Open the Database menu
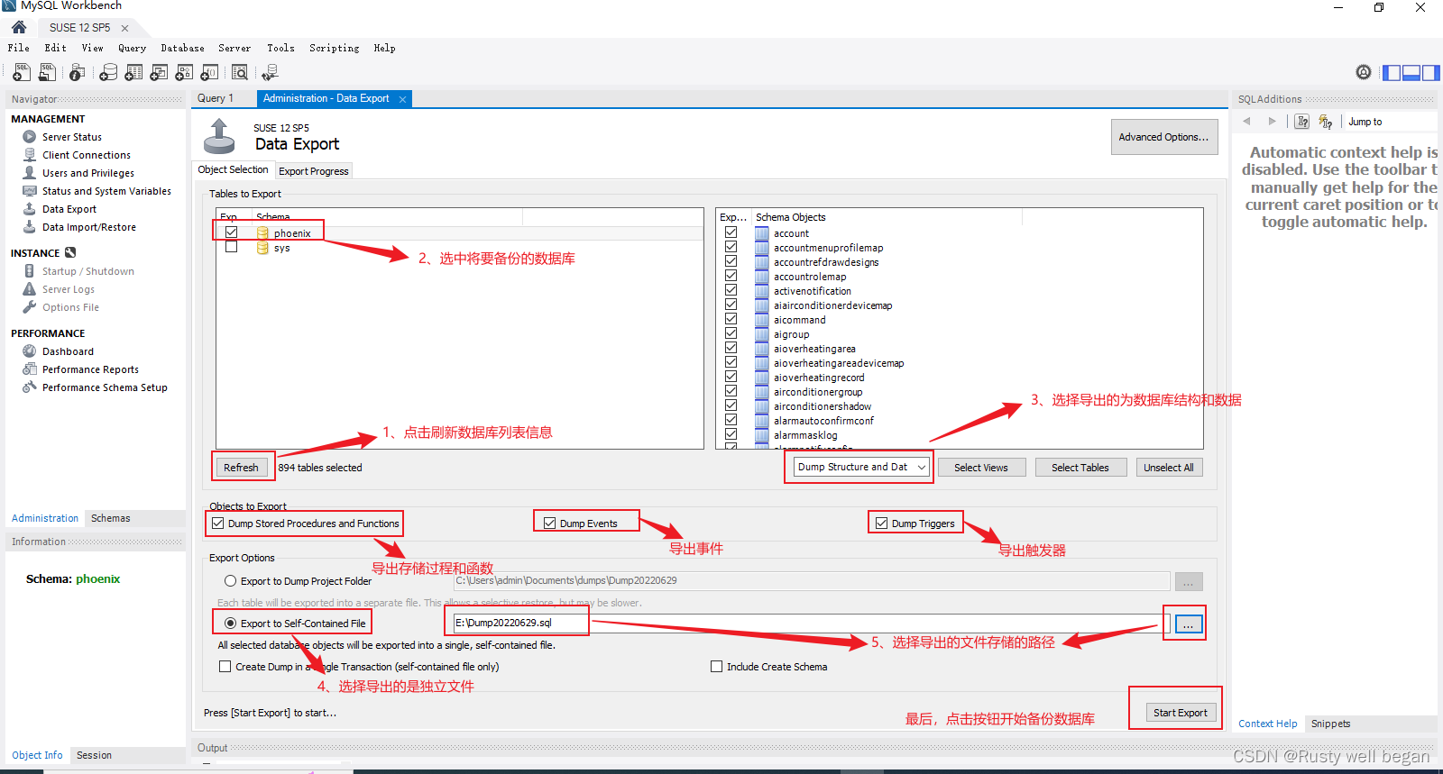The image size is (1443, 774). tap(182, 49)
